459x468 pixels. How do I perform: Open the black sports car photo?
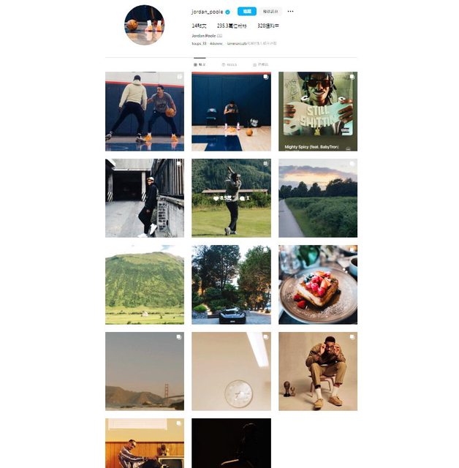pos(231,284)
